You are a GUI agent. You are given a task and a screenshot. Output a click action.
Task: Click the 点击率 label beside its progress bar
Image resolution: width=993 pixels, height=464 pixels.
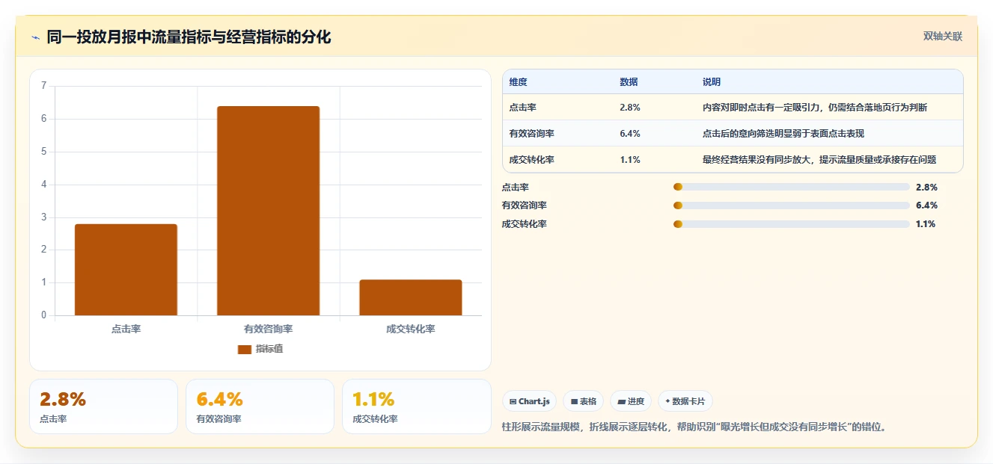(515, 188)
